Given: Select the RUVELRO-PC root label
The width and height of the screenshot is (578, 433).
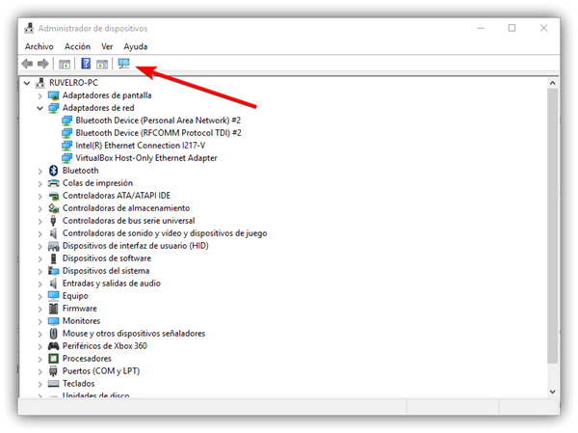Looking at the screenshot, I should click(74, 83).
